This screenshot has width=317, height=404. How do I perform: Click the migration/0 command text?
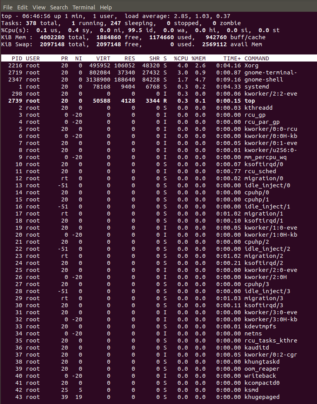point(264,178)
